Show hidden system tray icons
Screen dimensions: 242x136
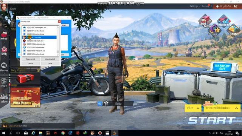(x=209, y=133)
